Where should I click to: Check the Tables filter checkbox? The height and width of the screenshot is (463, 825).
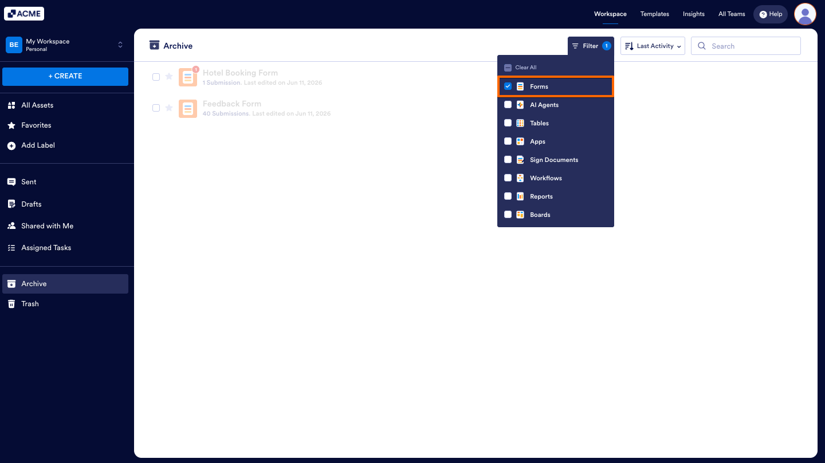click(508, 123)
